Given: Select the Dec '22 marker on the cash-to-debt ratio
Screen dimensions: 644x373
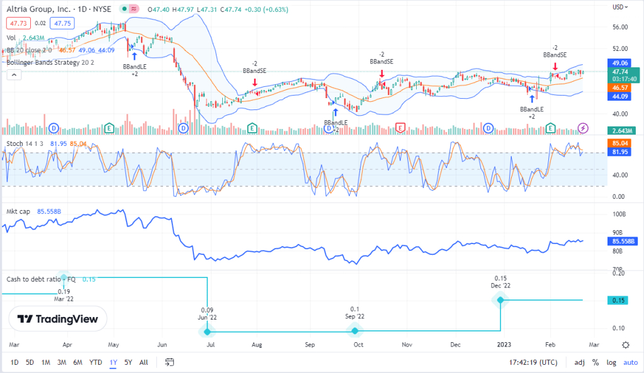Looking at the screenshot, I should [x=500, y=300].
